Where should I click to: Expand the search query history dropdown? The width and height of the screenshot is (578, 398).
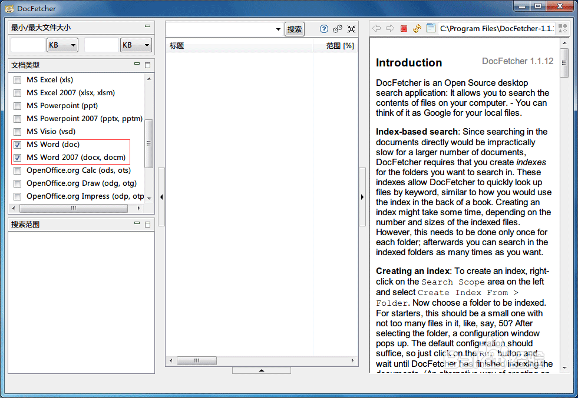[278, 29]
